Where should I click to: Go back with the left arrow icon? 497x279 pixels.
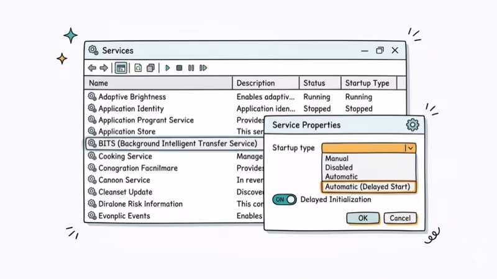92,68
